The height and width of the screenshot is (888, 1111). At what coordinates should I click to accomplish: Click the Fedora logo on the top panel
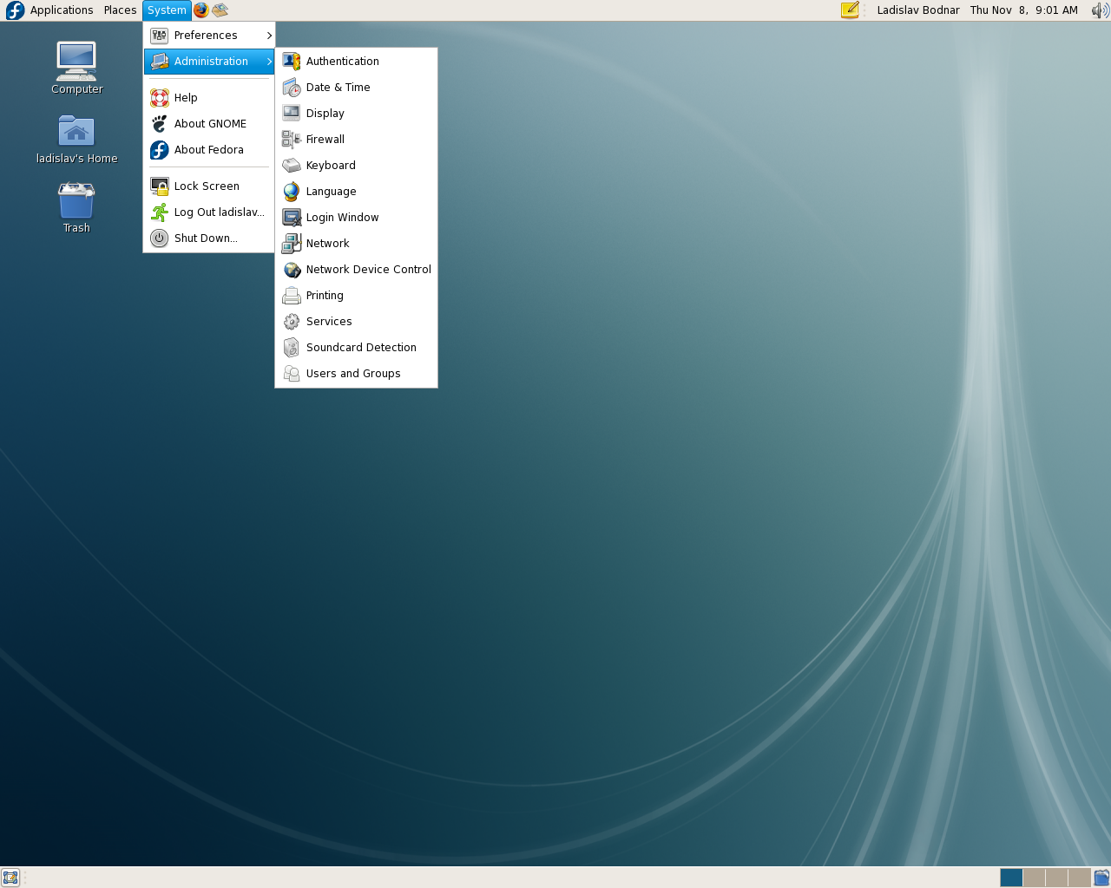point(15,10)
